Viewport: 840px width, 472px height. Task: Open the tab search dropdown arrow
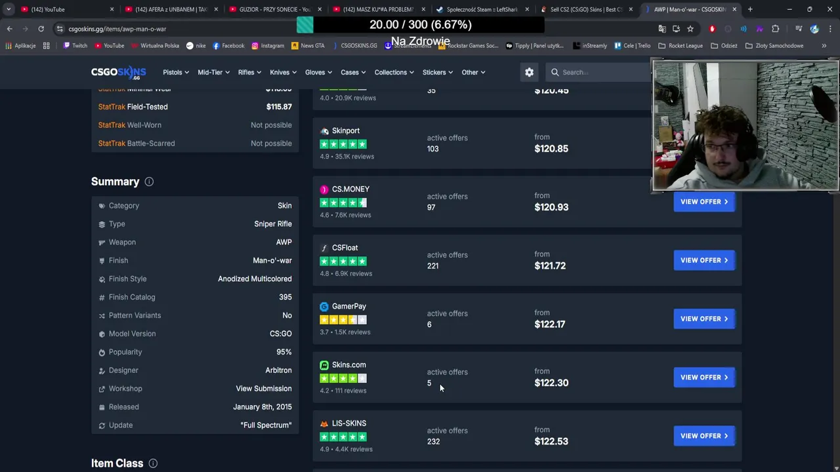[8, 9]
